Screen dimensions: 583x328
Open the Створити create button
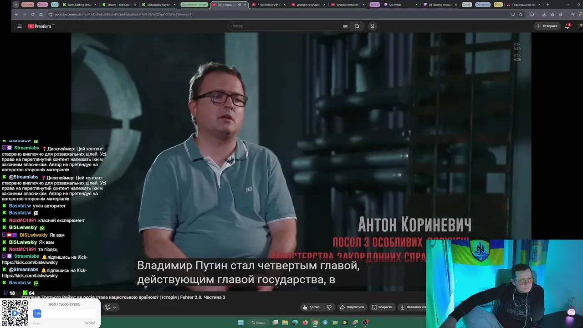[547, 26]
